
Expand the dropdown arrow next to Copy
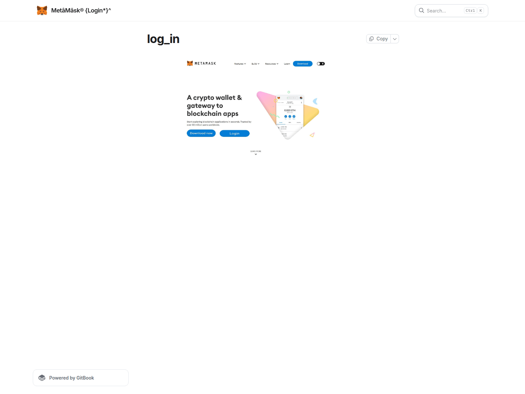395,39
